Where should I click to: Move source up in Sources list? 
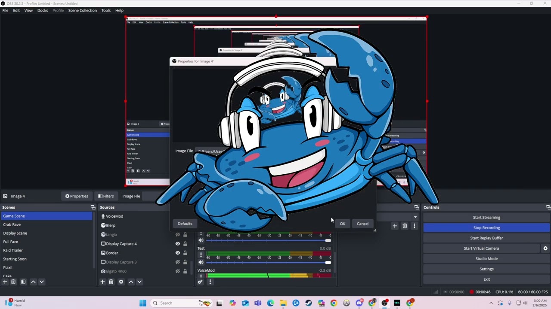(131, 282)
